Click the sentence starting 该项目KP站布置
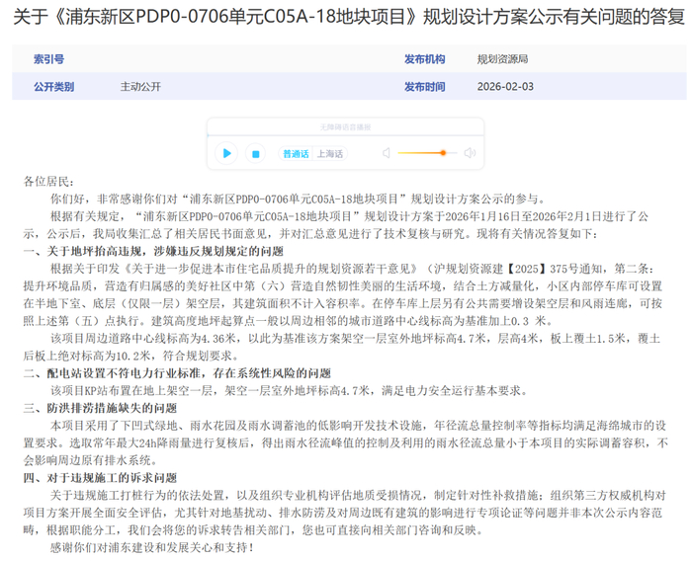Viewport: 692px width, 561px height. (289, 391)
